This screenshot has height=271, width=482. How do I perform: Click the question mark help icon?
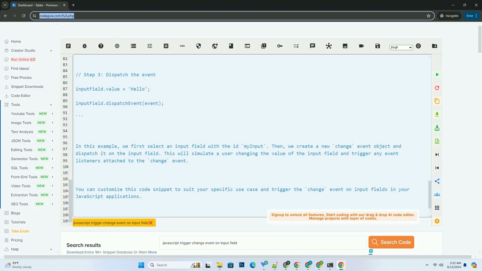101,46
